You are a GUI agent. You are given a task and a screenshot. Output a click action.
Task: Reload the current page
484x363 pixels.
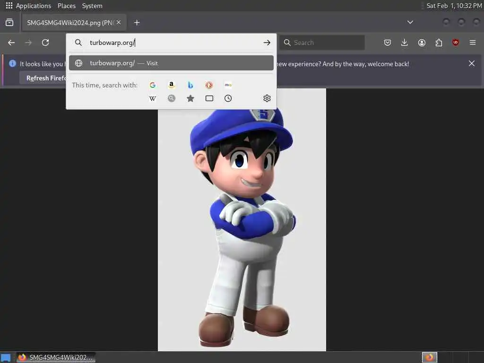click(x=45, y=43)
